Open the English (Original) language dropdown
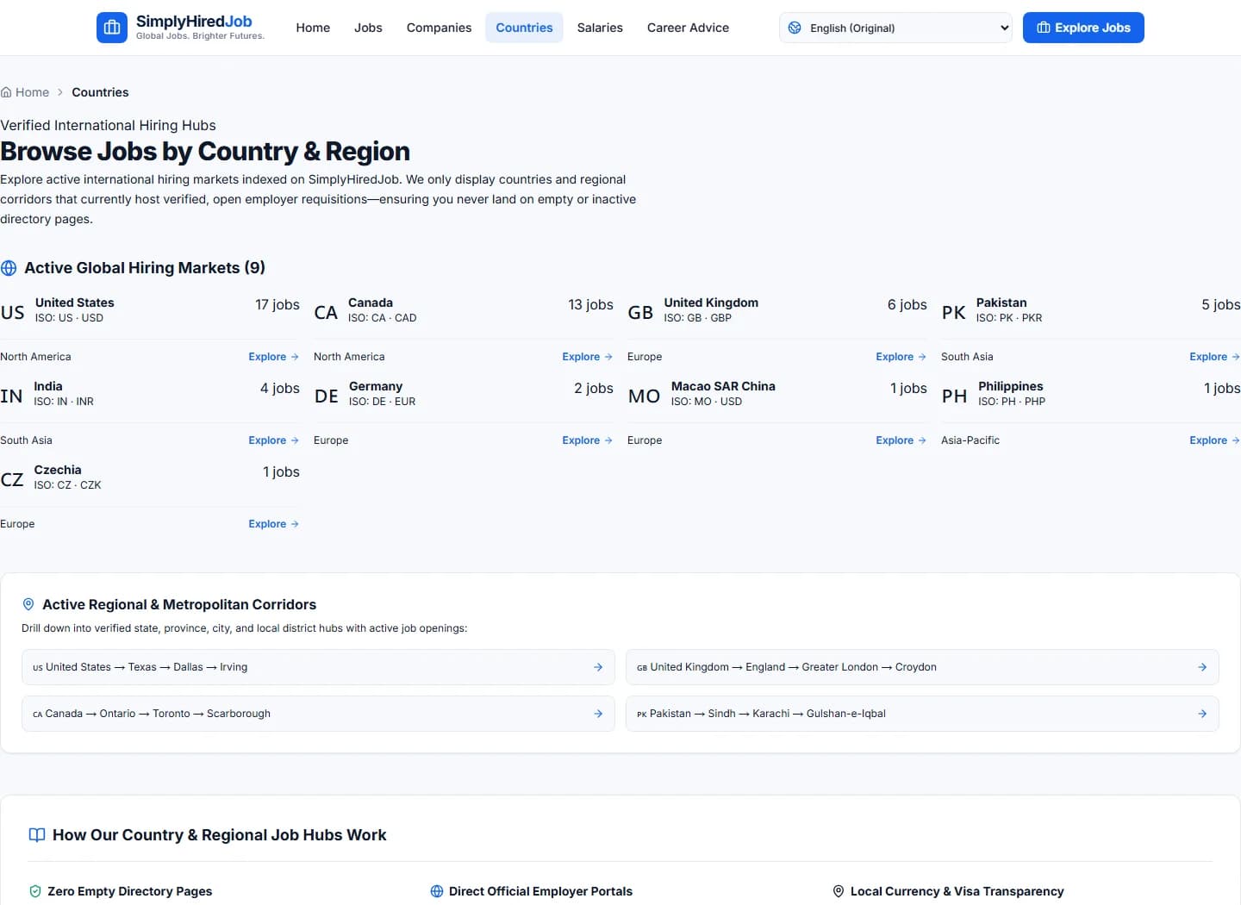 click(896, 28)
